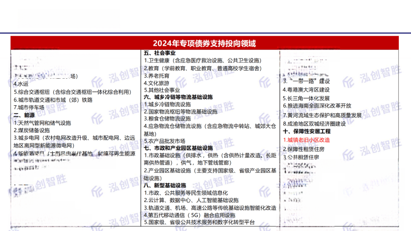Click the item "3.“一带一路”建设"
The height and width of the screenshot is (231, 411).
[306, 81]
